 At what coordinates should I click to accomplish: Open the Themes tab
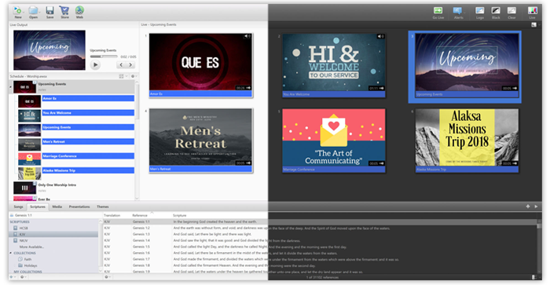(103, 206)
